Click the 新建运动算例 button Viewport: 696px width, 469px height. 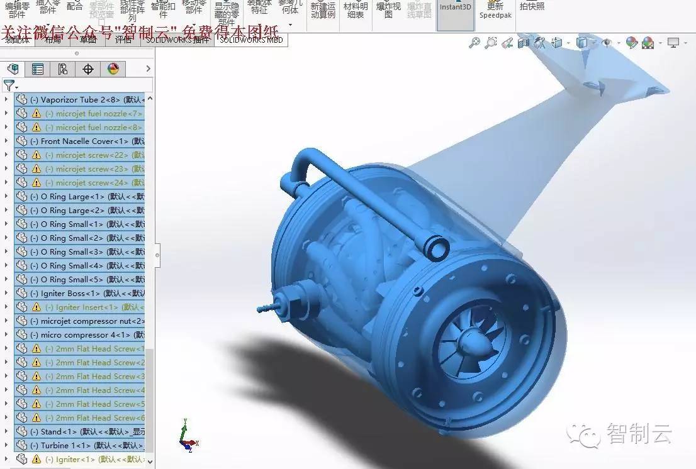point(323,9)
